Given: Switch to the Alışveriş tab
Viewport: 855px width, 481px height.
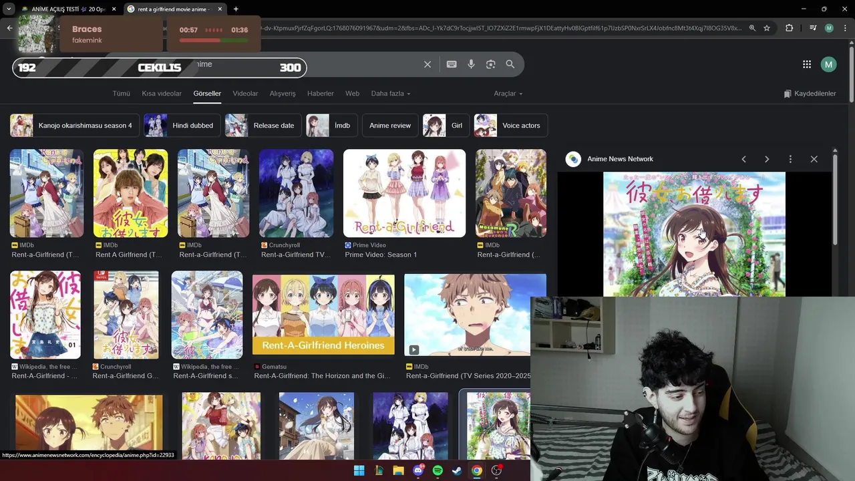Looking at the screenshot, I should [x=283, y=94].
